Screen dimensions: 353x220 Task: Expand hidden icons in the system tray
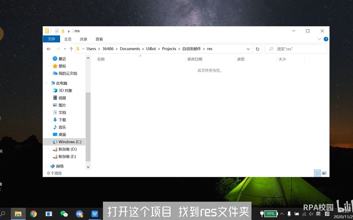pyautogui.click(x=282, y=214)
